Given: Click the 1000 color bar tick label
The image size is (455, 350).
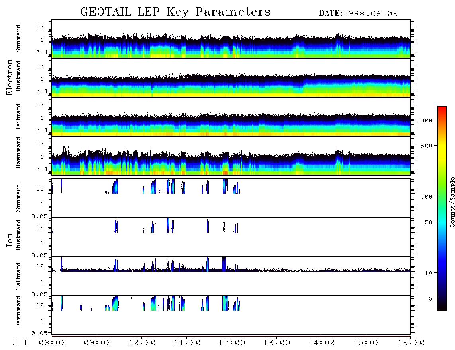Looking at the screenshot, I should [x=424, y=121].
